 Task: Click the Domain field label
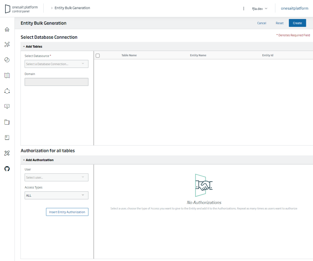(x=30, y=74)
